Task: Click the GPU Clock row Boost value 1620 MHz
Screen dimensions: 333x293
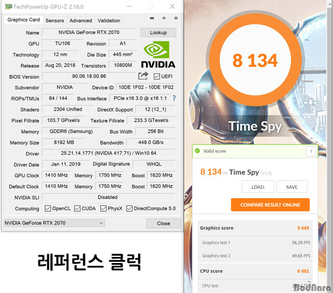Action: coord(161,175)
